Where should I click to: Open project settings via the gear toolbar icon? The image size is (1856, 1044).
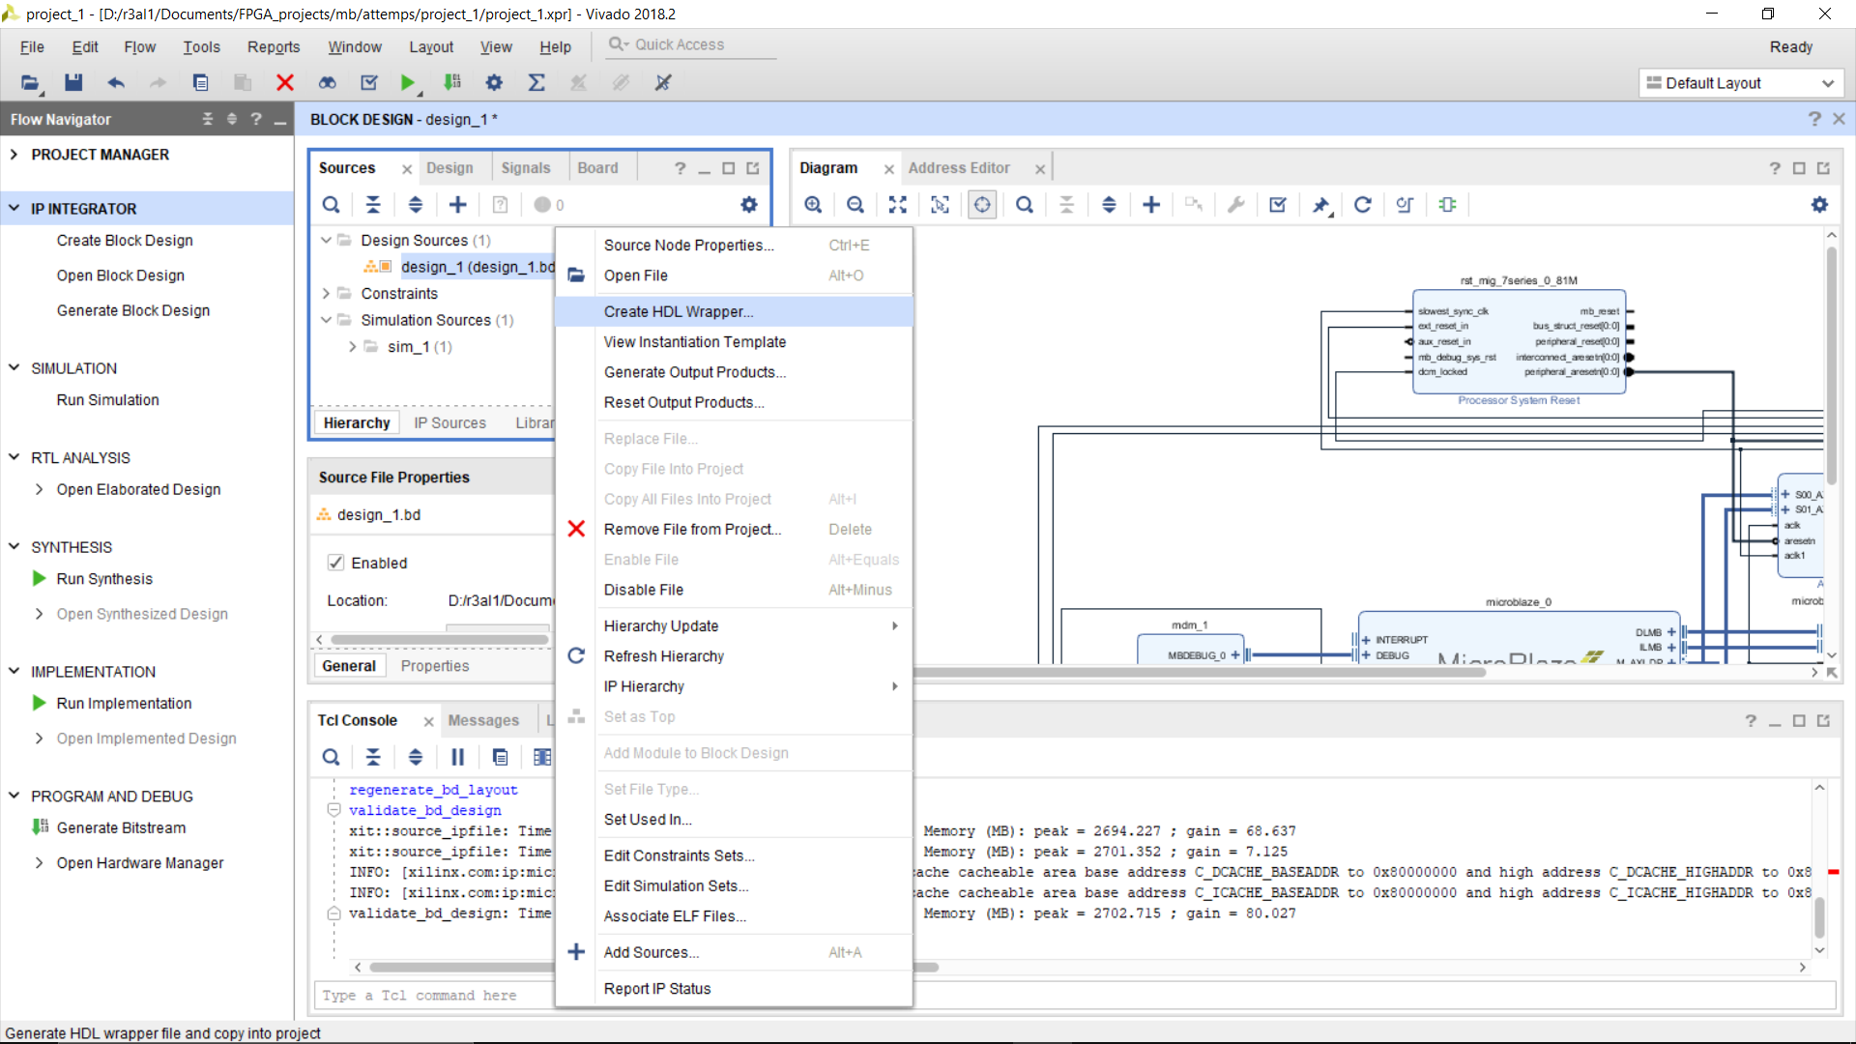[494, 82]
